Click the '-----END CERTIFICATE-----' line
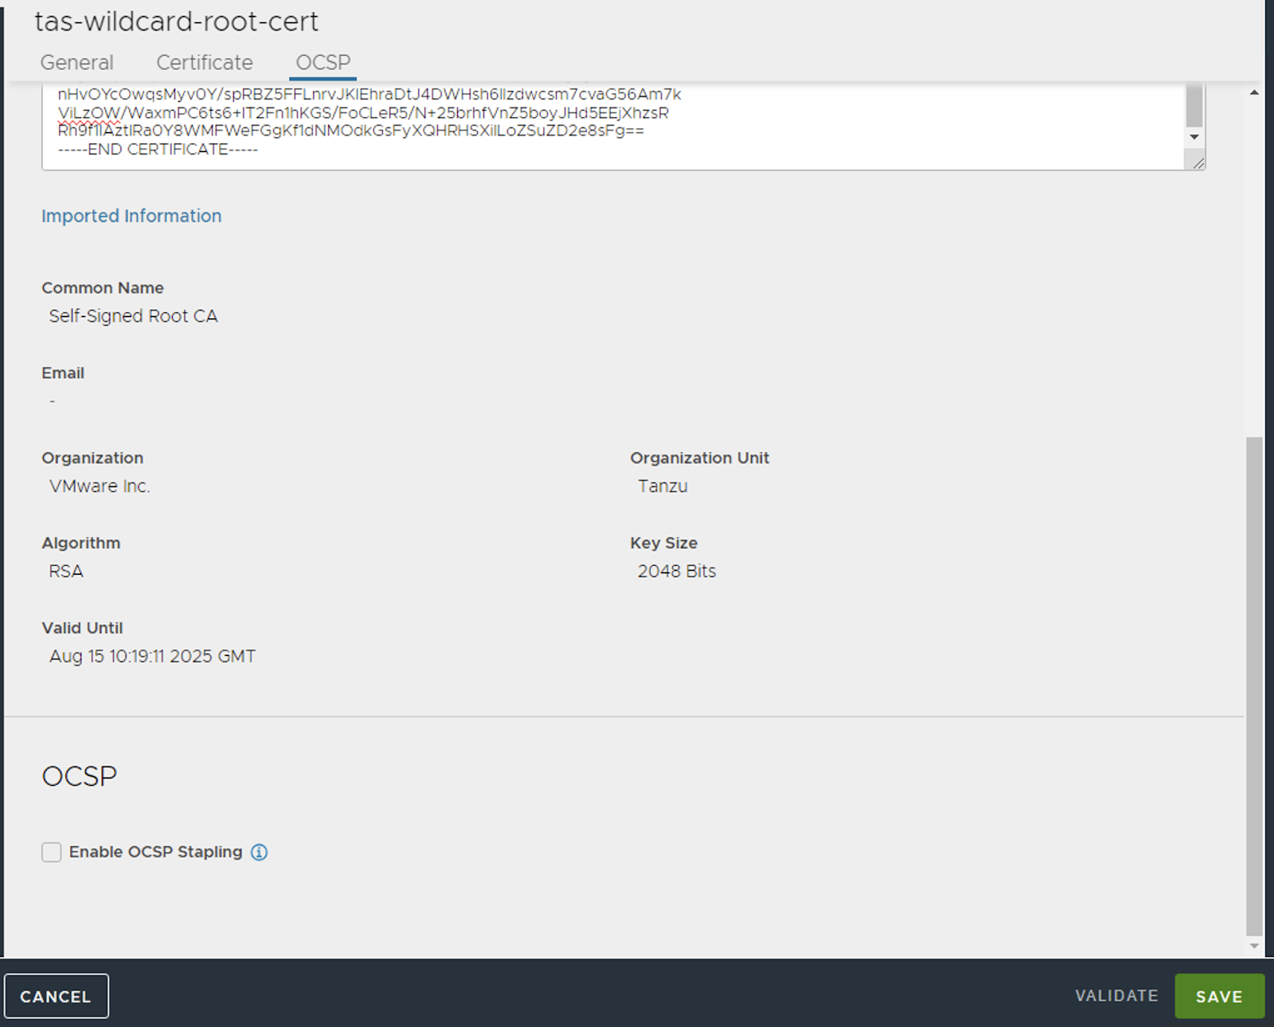This screenshot has width=1274, height=1027. [158, 150]
